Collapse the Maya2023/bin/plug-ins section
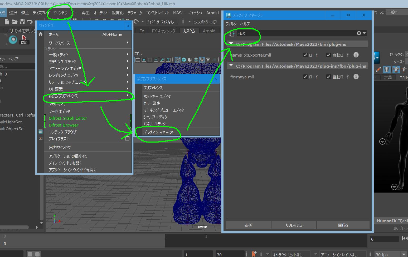Viewport: 408px width, 257px height. click(231, 44)
